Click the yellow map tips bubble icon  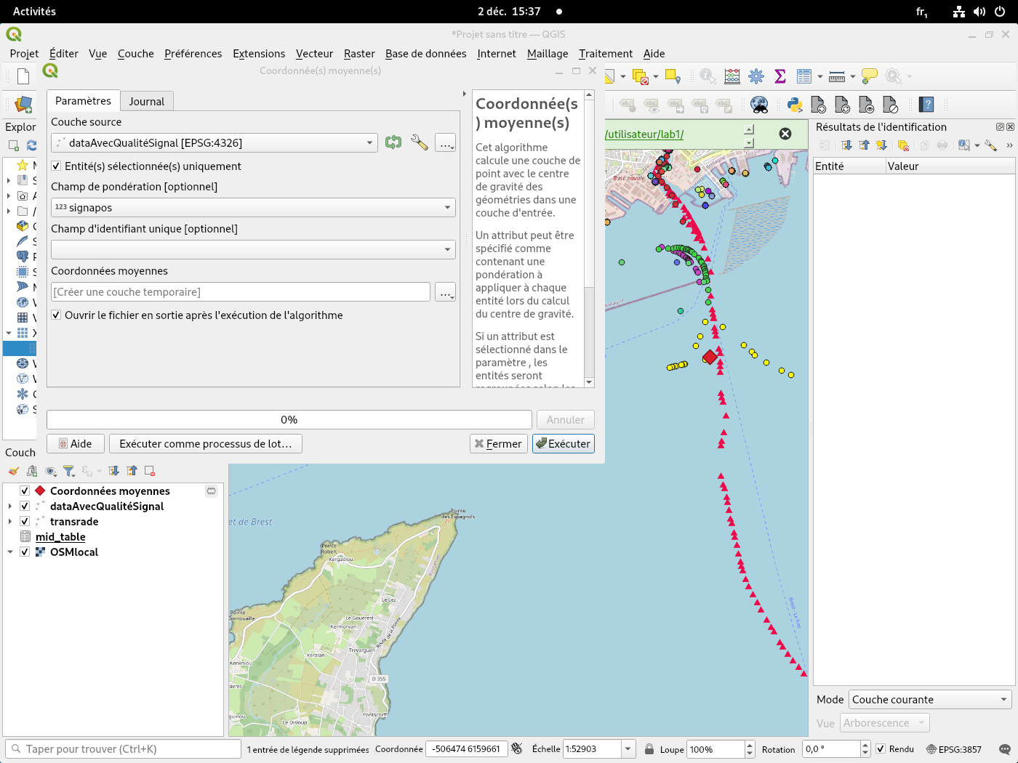click(869, 76)
